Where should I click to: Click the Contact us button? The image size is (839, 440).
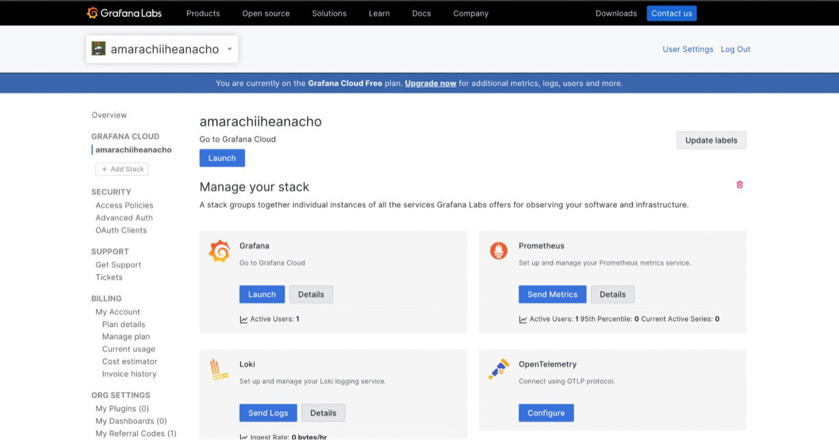coord(672,13)
